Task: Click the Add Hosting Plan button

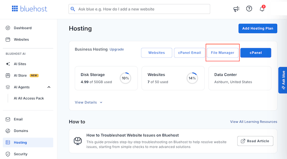Action: [x=258, y=28]
